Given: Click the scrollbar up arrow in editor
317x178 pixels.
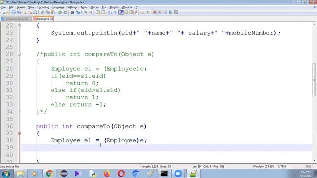Looking at the screenshot, I should pos(314,24).
